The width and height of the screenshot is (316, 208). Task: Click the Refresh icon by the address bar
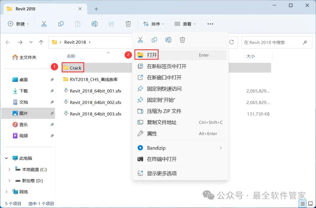[231, 42]
